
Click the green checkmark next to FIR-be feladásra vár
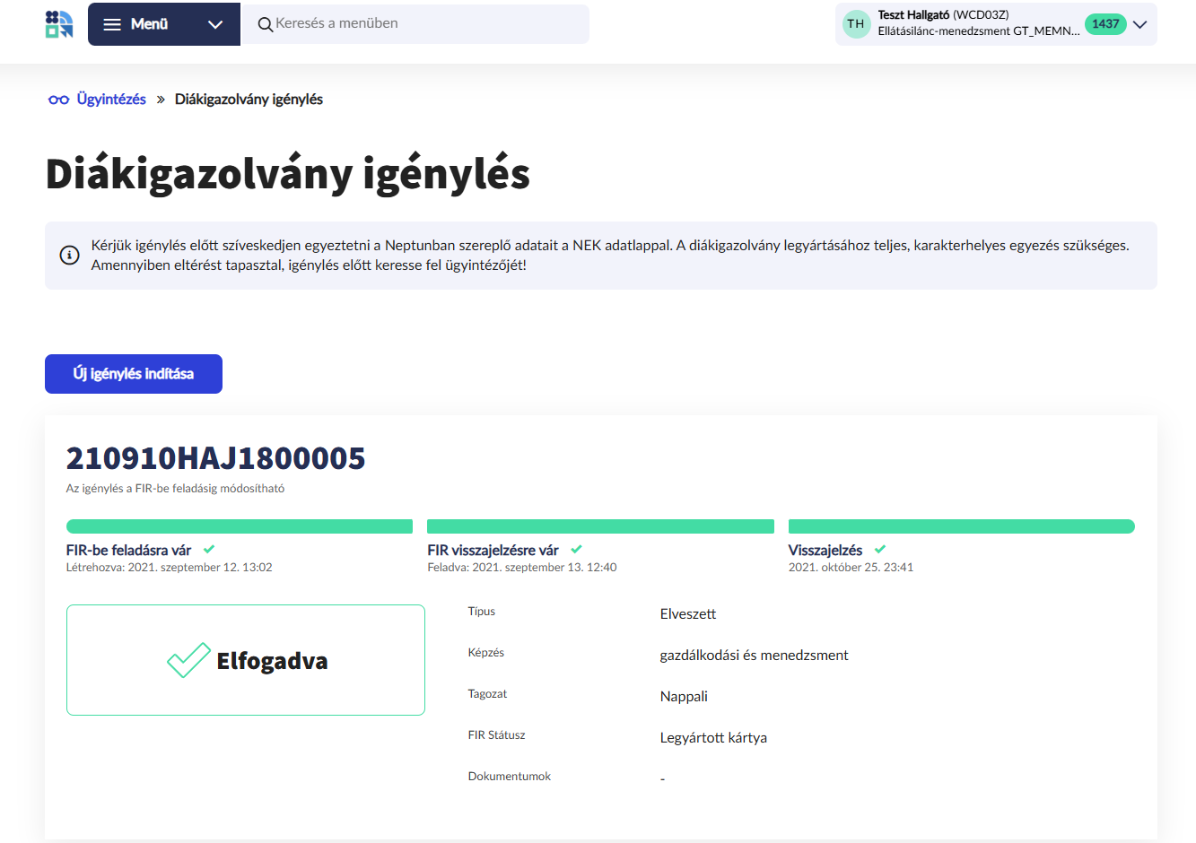207,550
